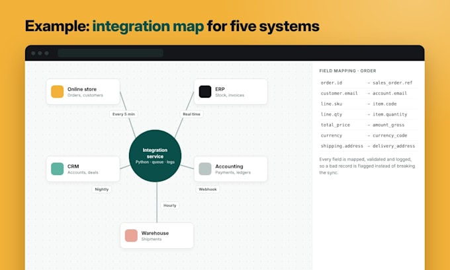Select the shipping.address source field
This screenshot has width=450, height=270.
coord(342,146)
